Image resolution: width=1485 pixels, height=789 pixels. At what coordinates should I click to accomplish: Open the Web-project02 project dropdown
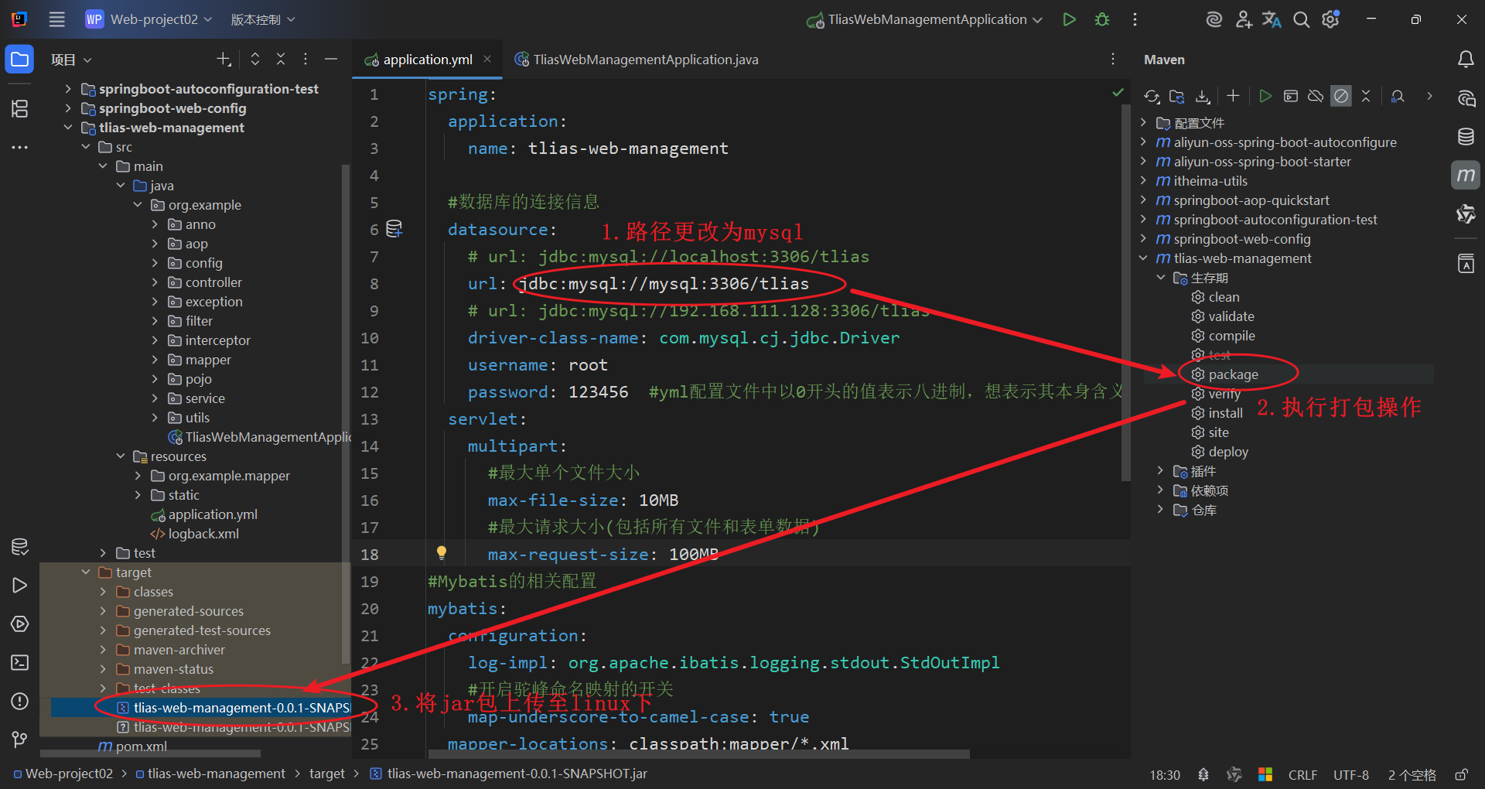[x=148, y=19]
